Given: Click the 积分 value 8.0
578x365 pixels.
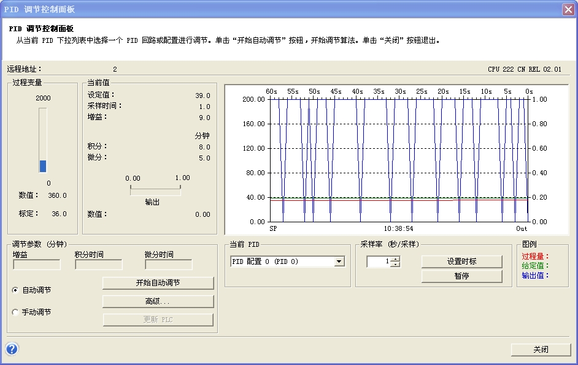Looking at the screenshot, I should coord(204,147).
